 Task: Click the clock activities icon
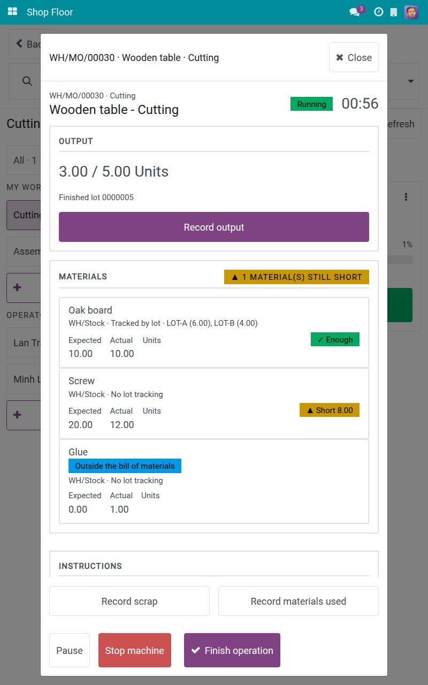[x=378, y=12]
